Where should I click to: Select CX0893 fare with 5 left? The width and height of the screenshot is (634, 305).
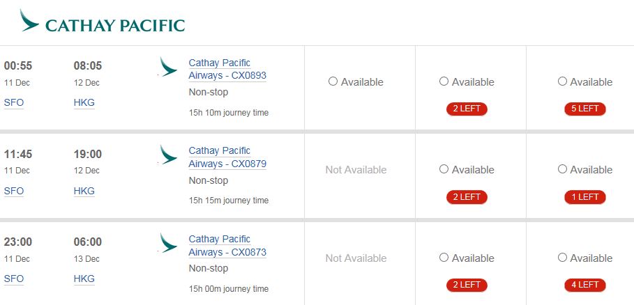[563, 81]
